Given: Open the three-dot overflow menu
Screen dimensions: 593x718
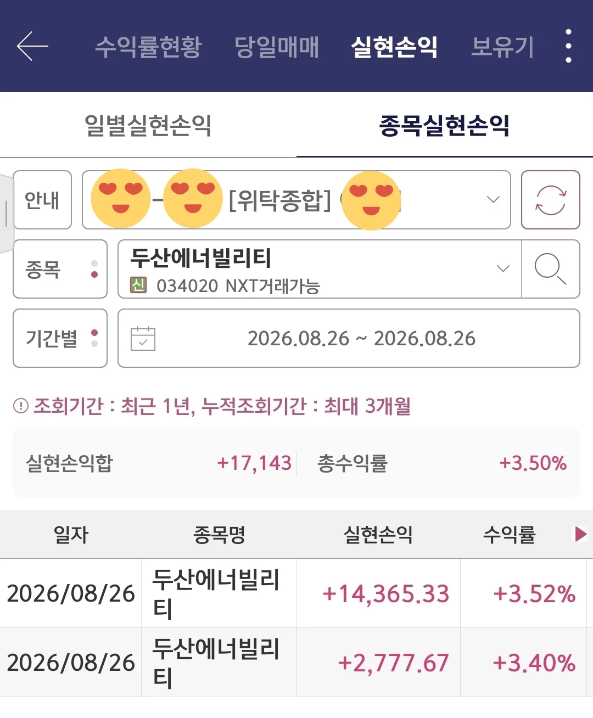Looking at the screenshot, I should coord(568,46).
